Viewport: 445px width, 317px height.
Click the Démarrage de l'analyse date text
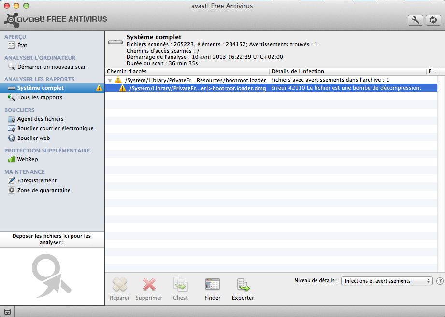click(x=204, y=57)
